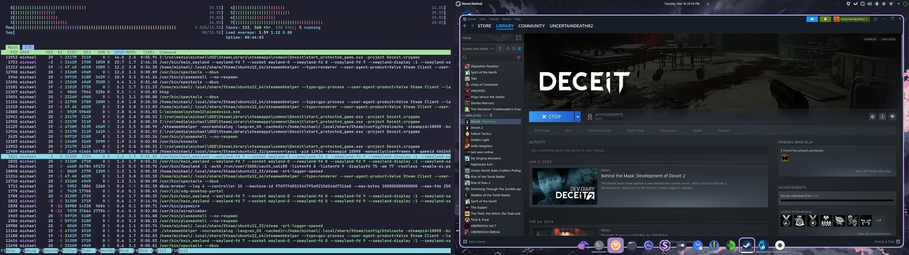Image resolution: width=909 pixels, height=255 pixels.
Task: Open game info with the info icon
Action: tap(882, 117)
